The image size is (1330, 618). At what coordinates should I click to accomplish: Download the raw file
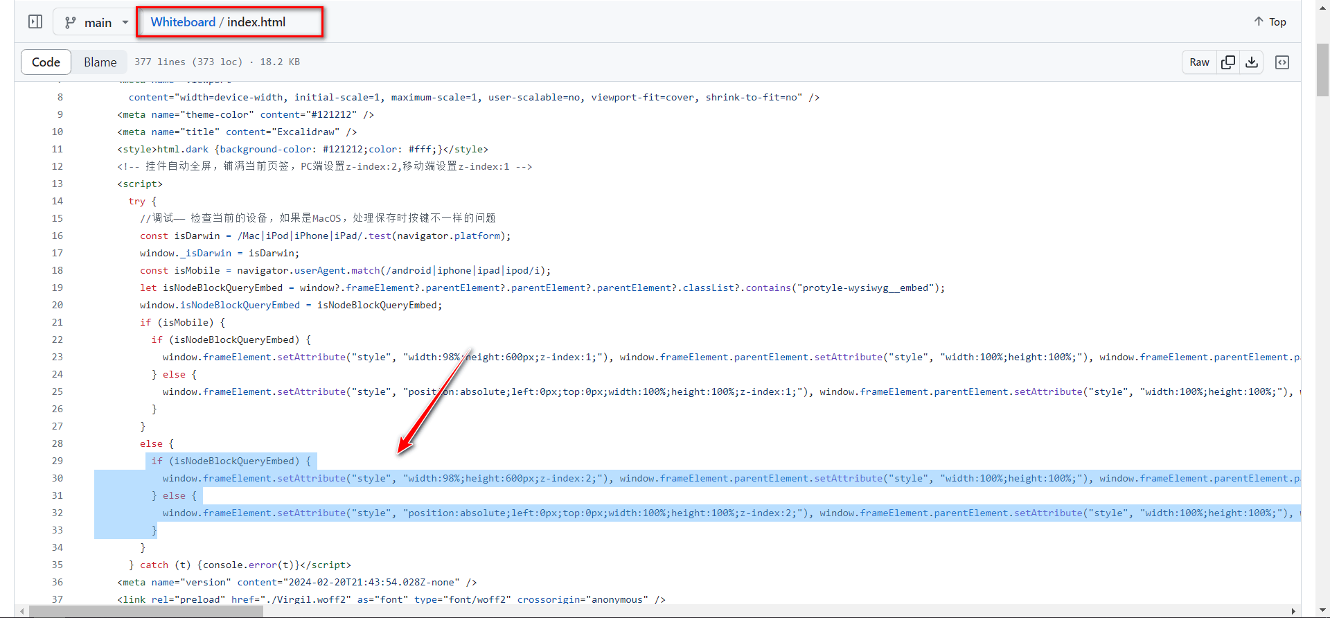(x=1252, y=62)
